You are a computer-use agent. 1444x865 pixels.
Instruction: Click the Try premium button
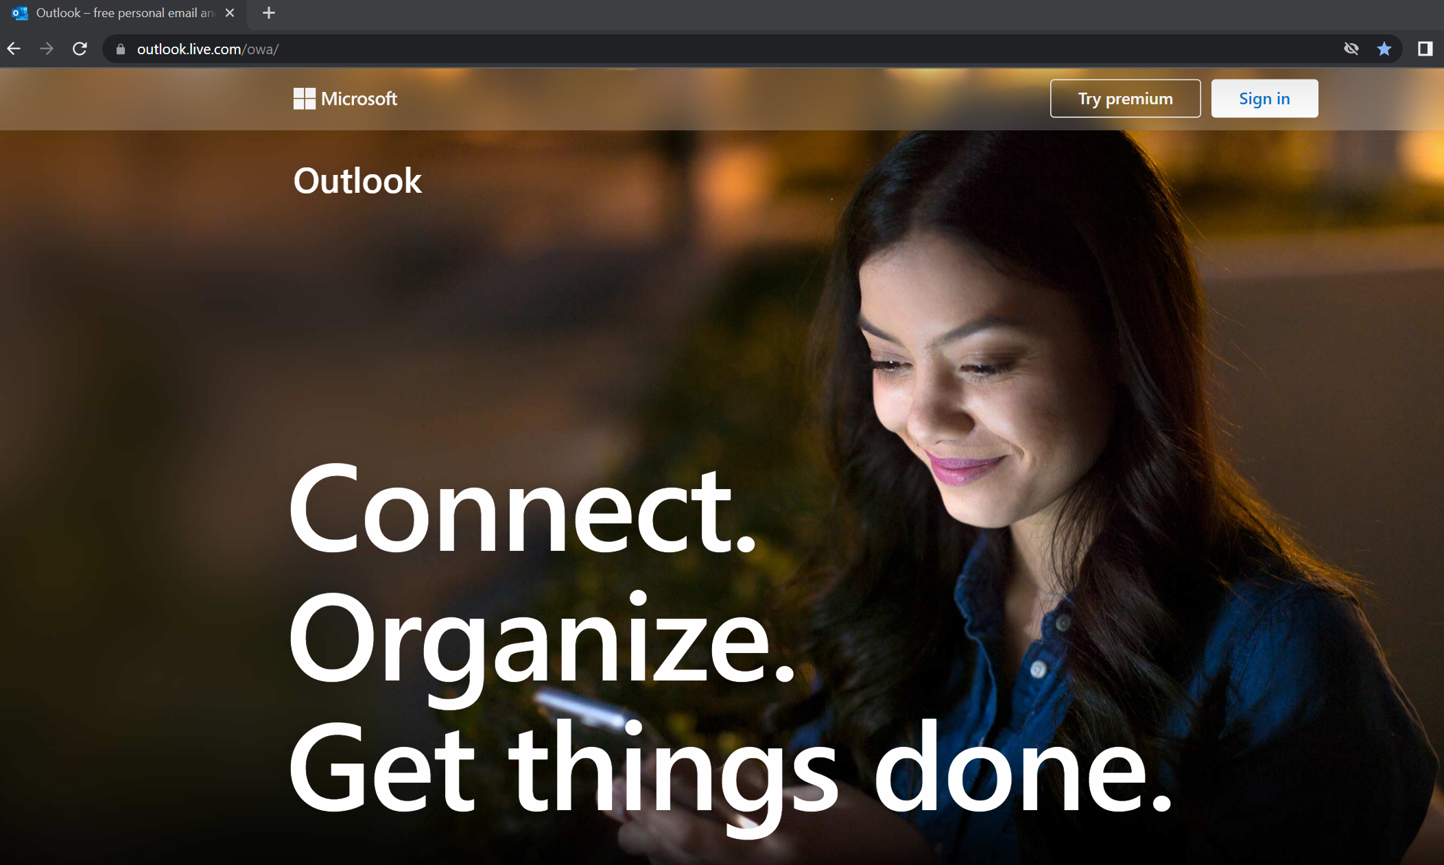[x=1125, y=98]
